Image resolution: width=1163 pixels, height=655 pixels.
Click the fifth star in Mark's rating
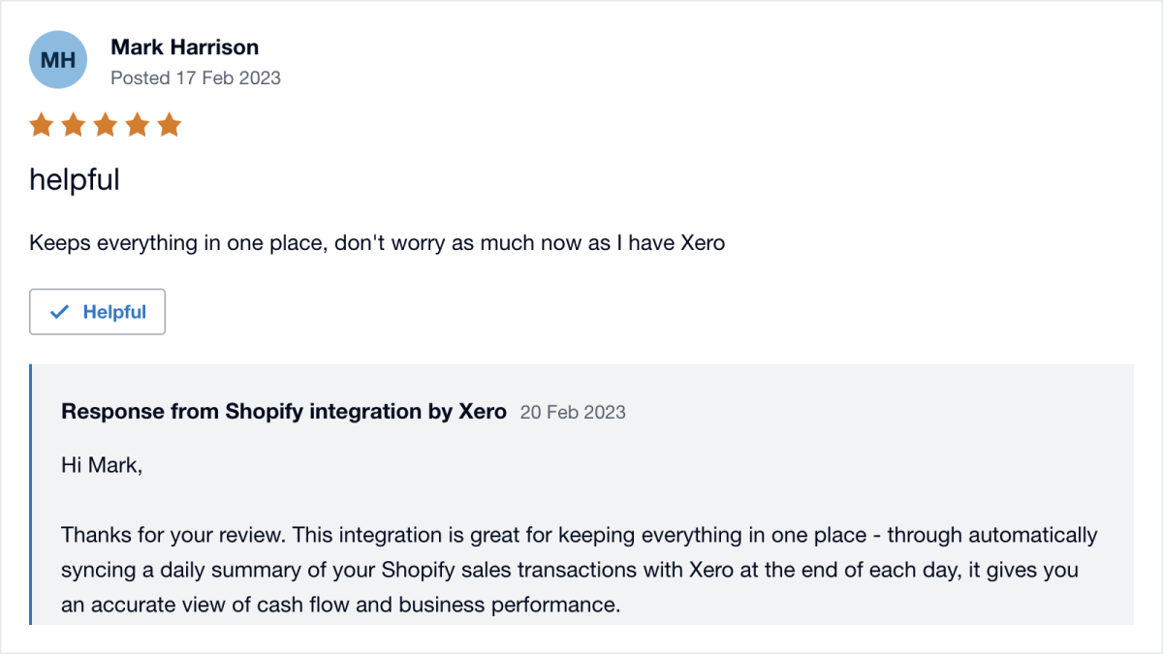click(170, 124)
